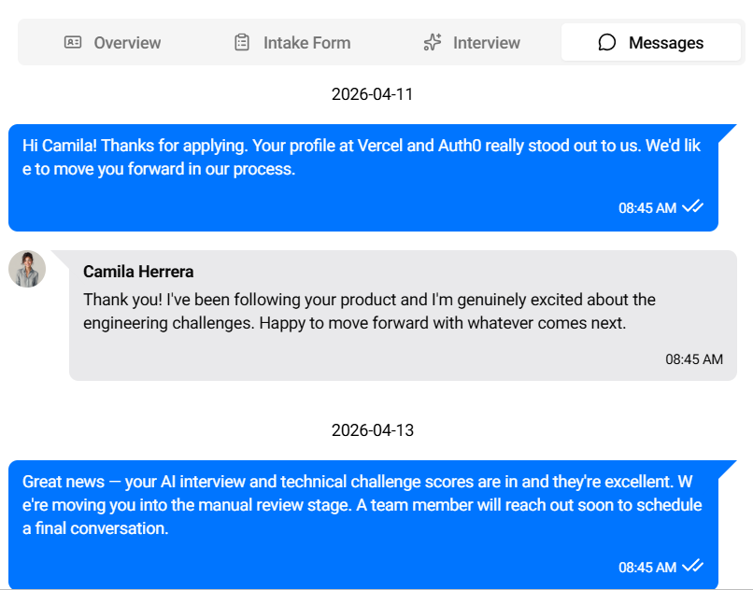
Task: Click the 08:45 AM timestamp on Camila's reply
Action: coord(693,358)
